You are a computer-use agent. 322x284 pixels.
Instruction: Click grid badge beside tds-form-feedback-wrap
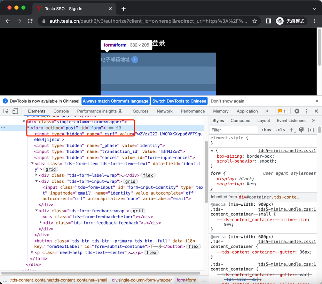[138, 211]
